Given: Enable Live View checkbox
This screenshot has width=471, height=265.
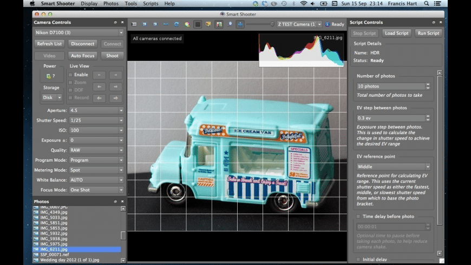Looking at the screenshot, I should pyautogui.click(x=70, y=75).
